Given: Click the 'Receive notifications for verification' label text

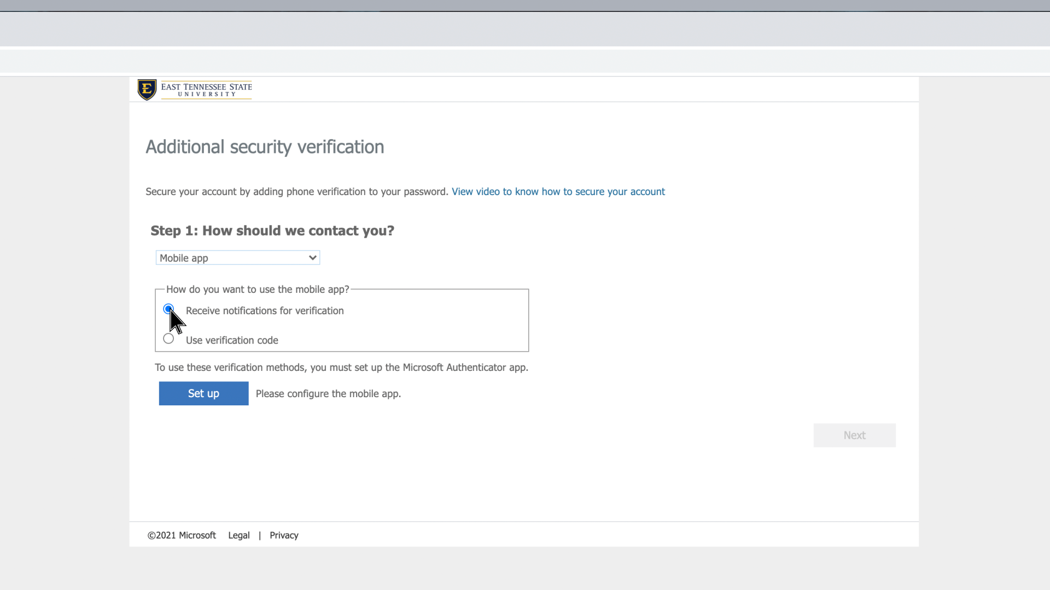Looking at the screenshot, I should [x=265, y=311].
